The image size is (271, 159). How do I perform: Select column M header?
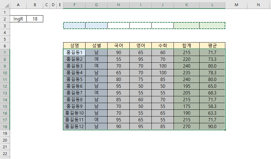pos(236,5)
